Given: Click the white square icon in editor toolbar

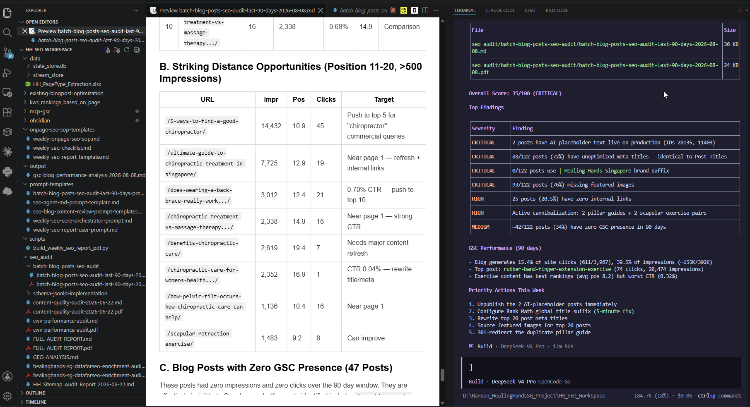Looking at the screenshot, I should (415, 10).
